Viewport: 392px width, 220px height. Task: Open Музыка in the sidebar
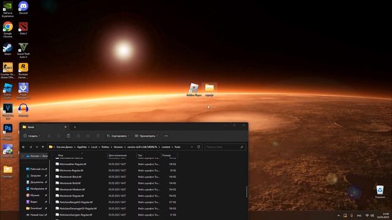point(37,196)
